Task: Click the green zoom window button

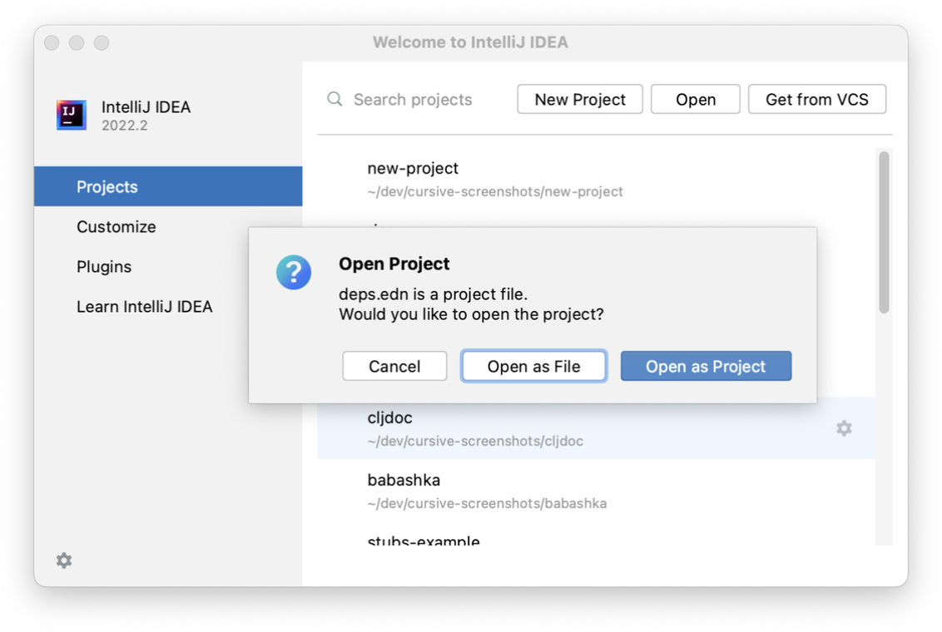Action: coord(102,42)
